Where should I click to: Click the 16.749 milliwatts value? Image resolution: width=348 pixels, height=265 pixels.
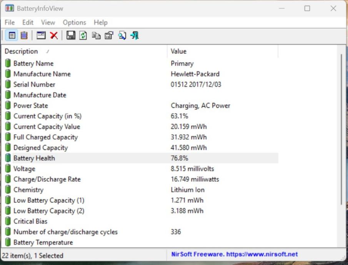click(195, 179)
